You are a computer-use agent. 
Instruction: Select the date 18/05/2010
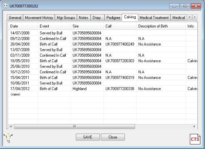(20, 61)
